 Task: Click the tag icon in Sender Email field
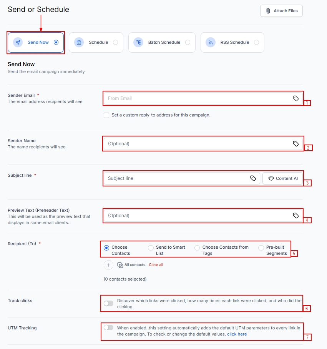[x=295, y=98]
